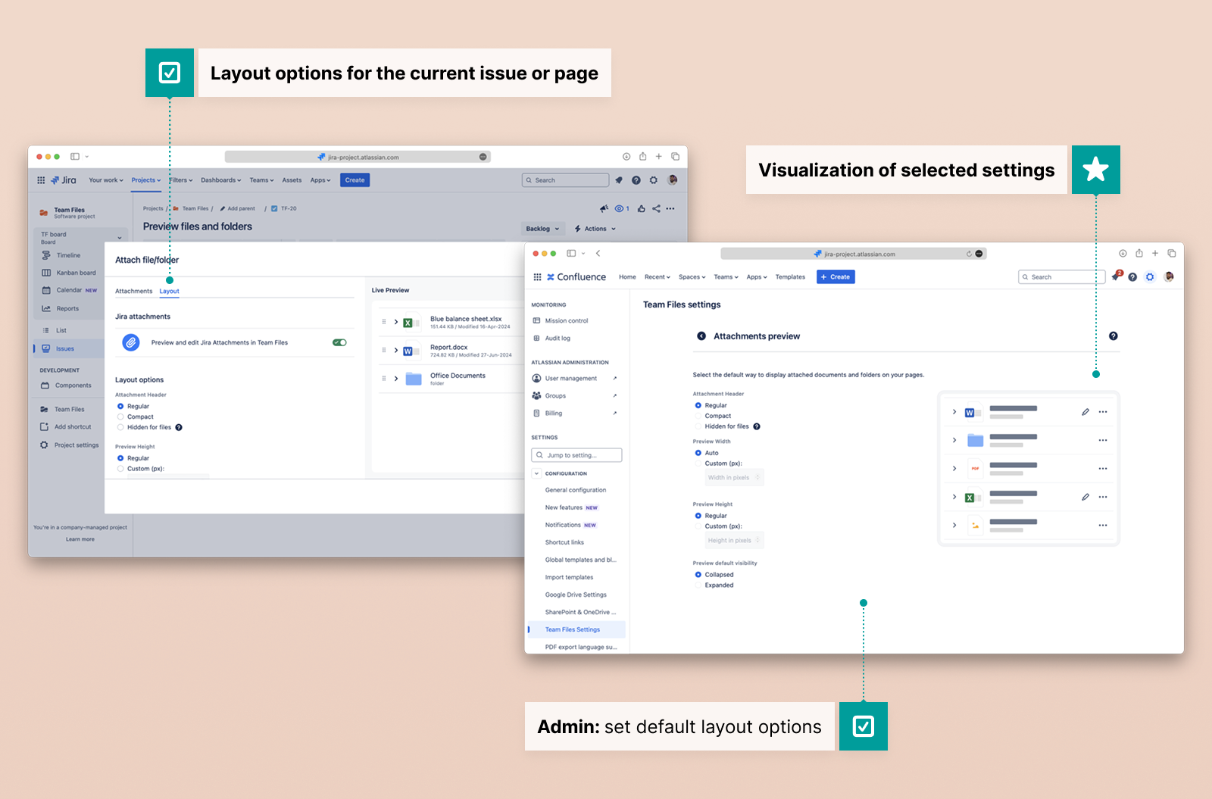Open the Actions dropdown on Jira issue

point(595,229)
